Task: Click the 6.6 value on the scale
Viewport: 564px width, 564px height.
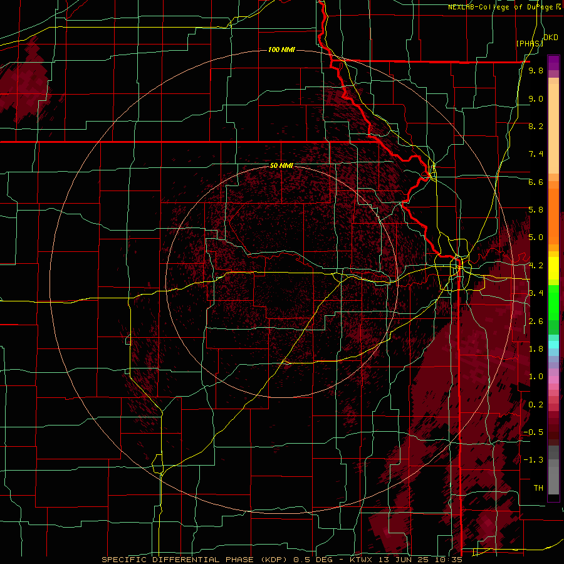Action: point(536,182)
